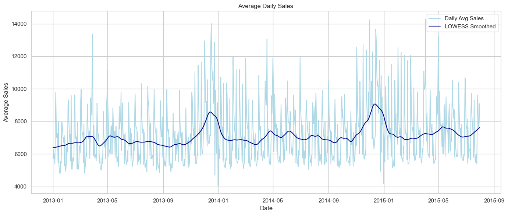Click the 14000 y-axis tick label
The image size is (508, 215).
(20, 24)
